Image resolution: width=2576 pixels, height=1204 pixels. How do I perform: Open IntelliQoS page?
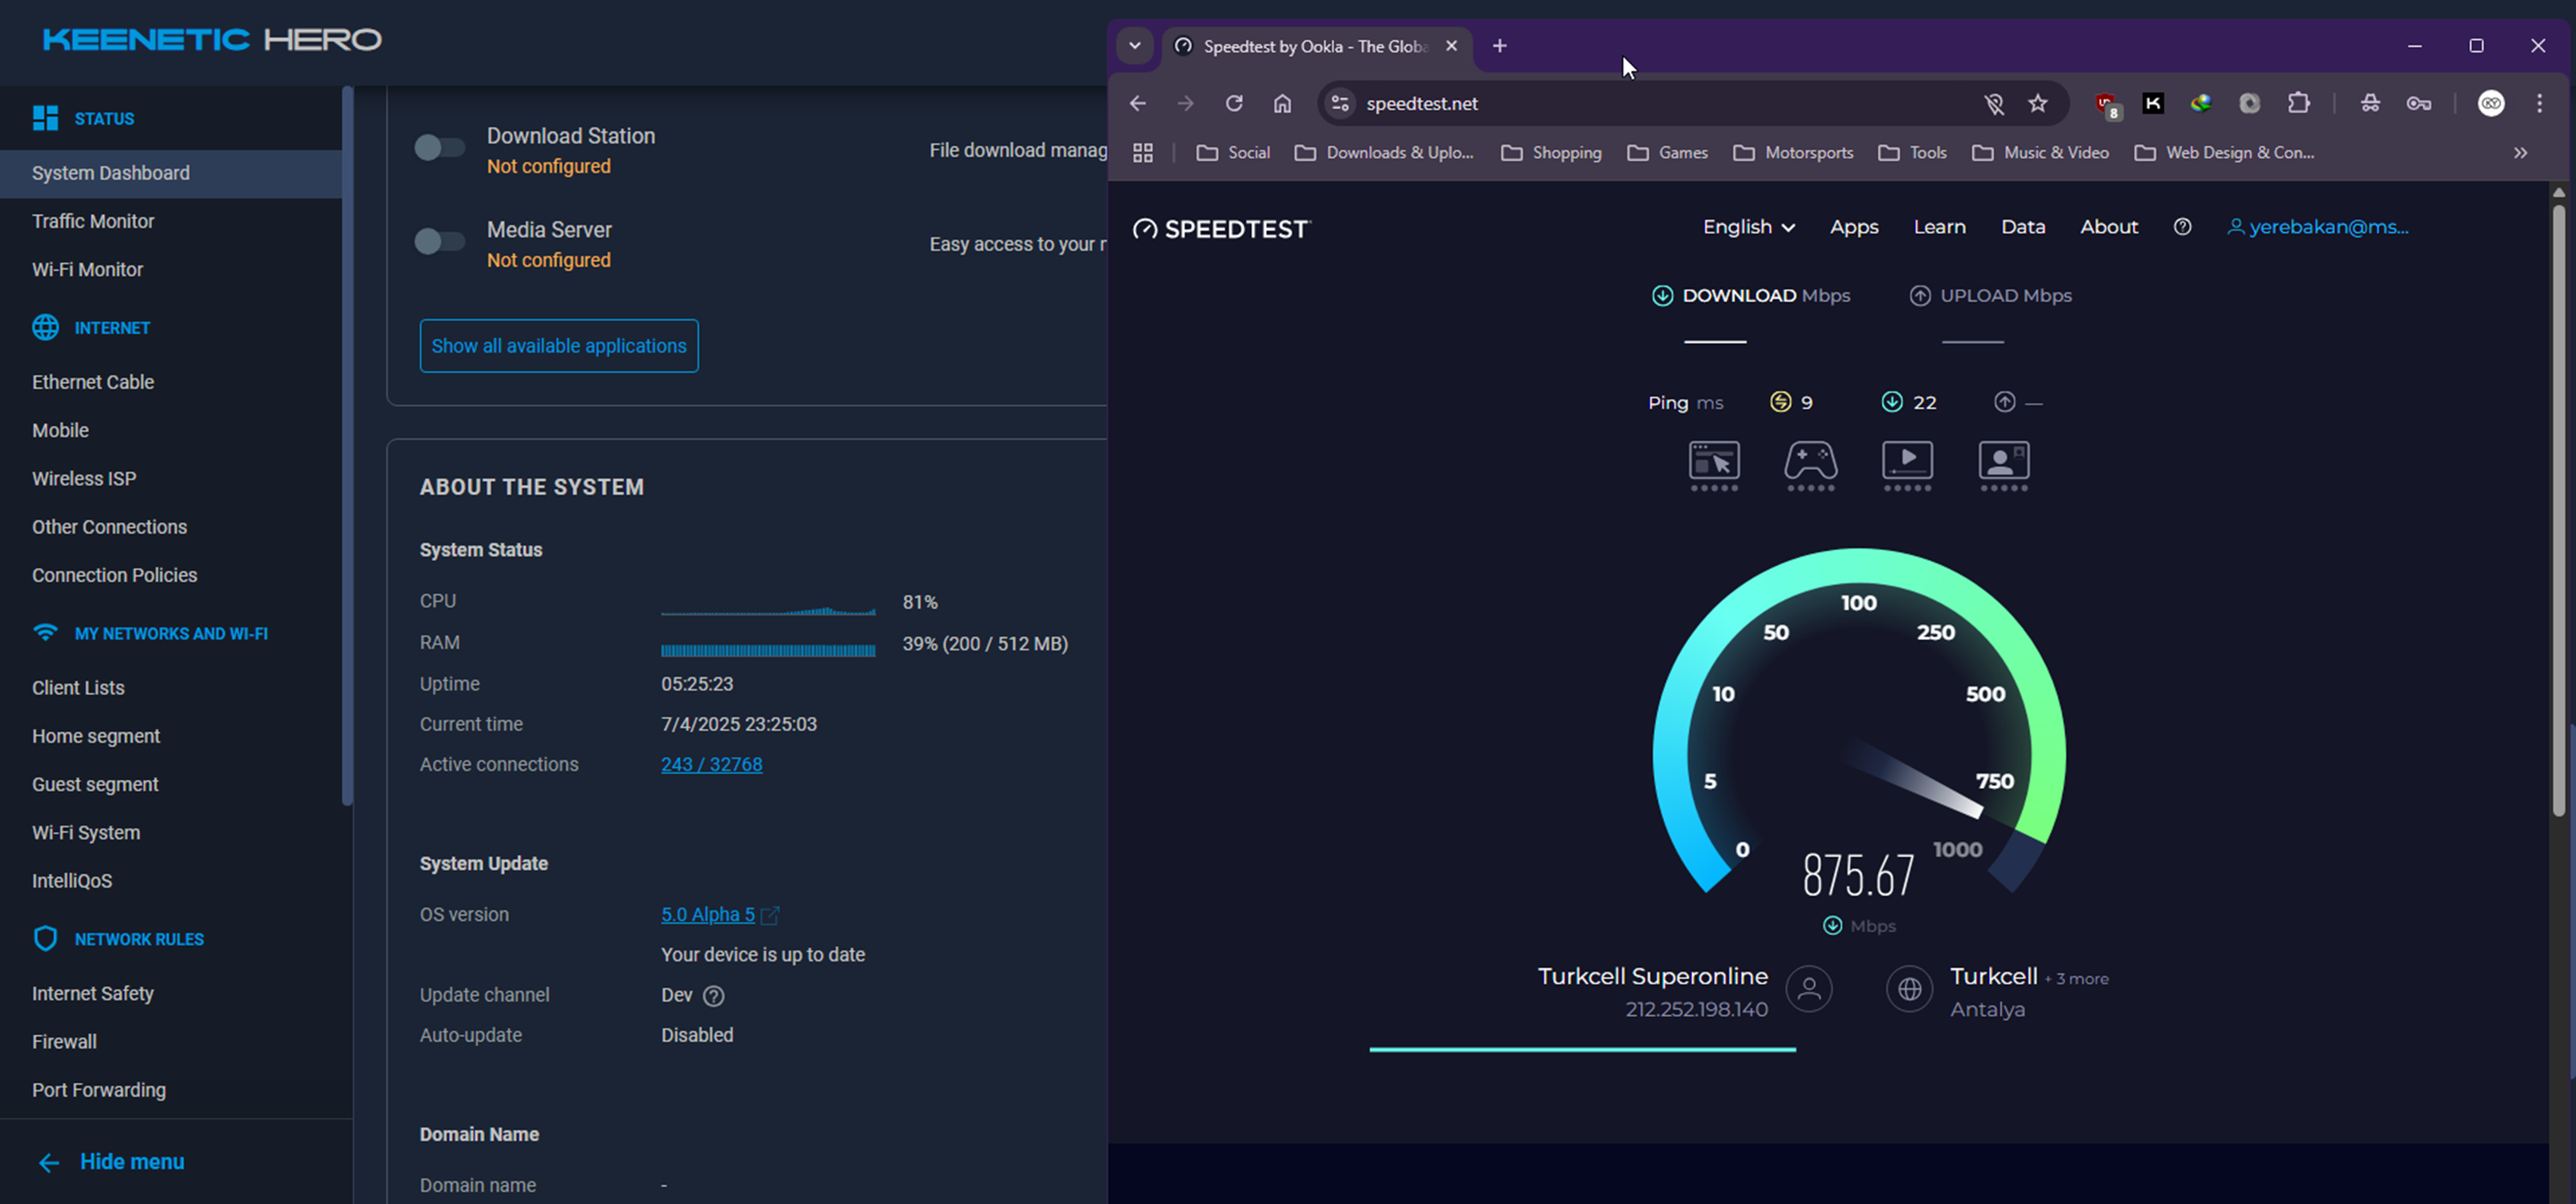pos(72,880)
